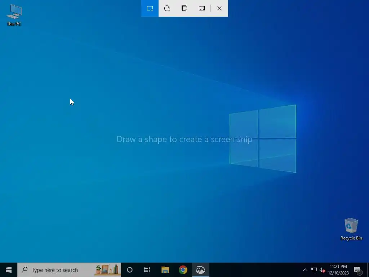Select the Recycle Bin desktop icon
This screenshot has width=369, height=277.
pos(351,229)
